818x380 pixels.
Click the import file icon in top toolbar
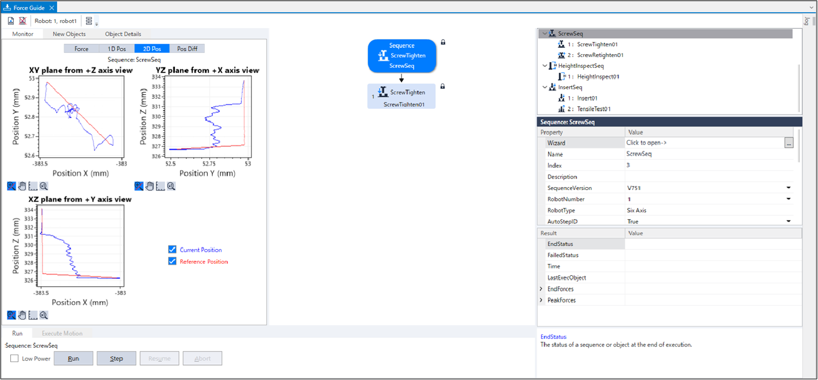(11, 21)
